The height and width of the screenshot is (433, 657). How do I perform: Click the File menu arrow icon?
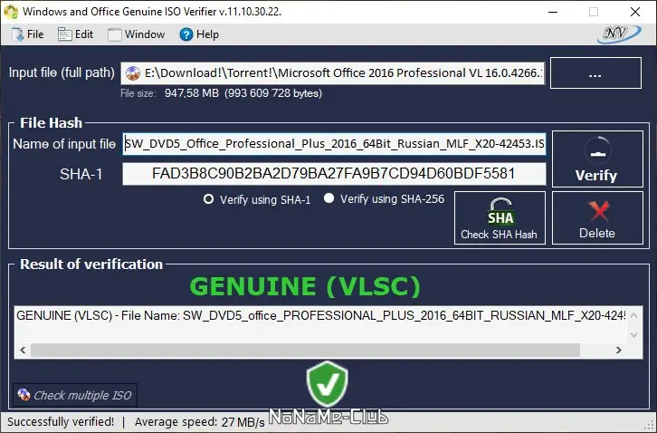coord(18,34)
